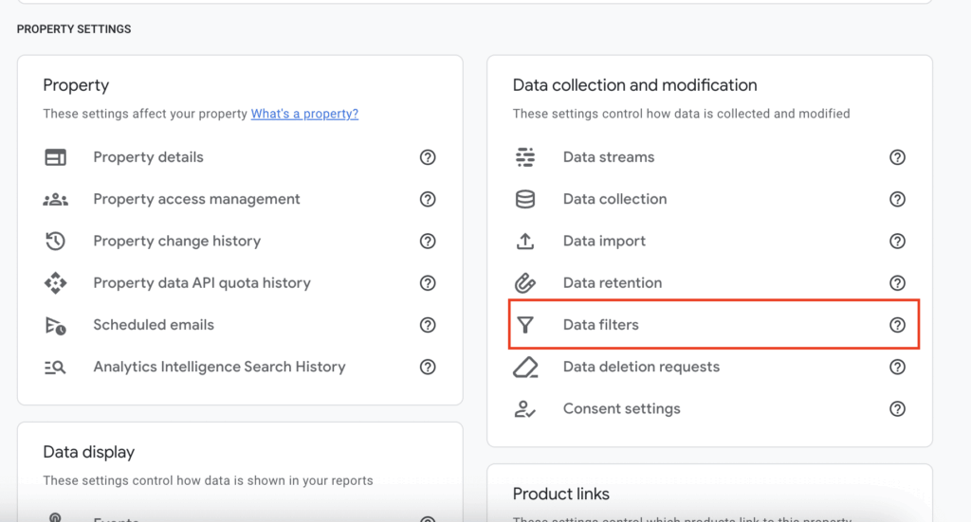Viewport: 971px width, 522px height.
Task: Open help for Property data API quota history
Action: [x=428, y=283]
